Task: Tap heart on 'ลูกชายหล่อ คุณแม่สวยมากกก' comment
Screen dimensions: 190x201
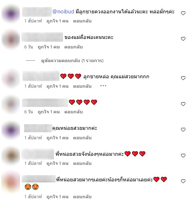Action: 183,78
